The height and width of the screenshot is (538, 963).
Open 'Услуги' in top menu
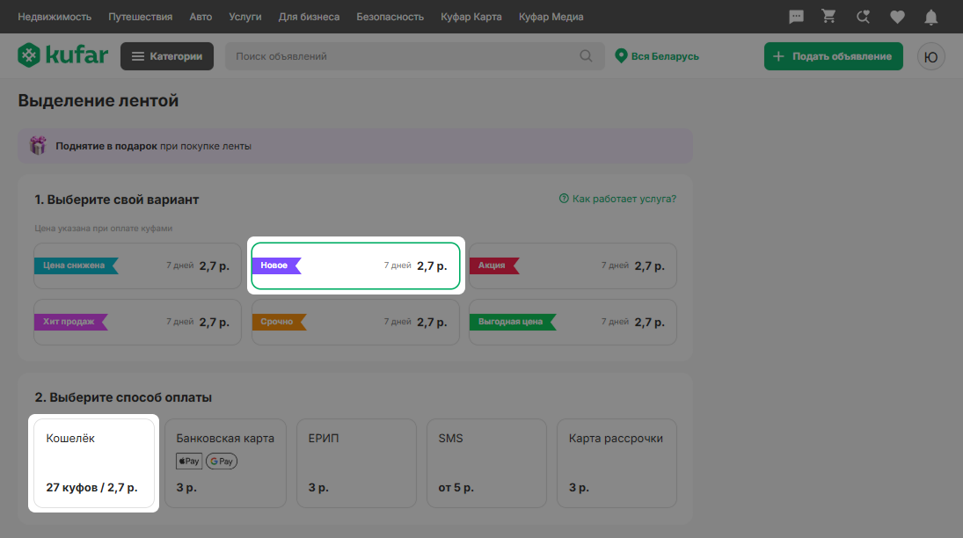point(245,17)
